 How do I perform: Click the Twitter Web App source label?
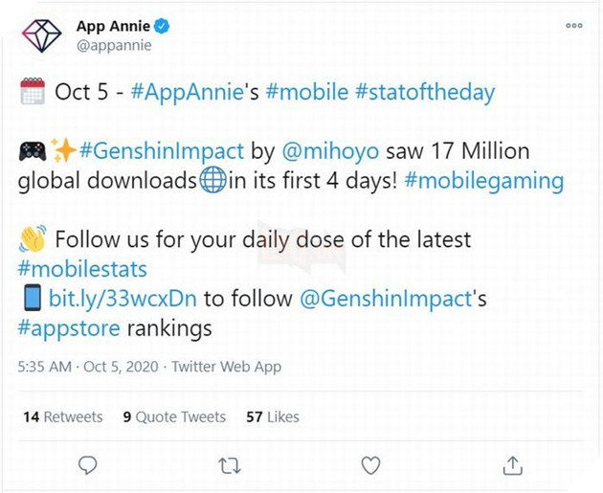click(x=226, y=367)
